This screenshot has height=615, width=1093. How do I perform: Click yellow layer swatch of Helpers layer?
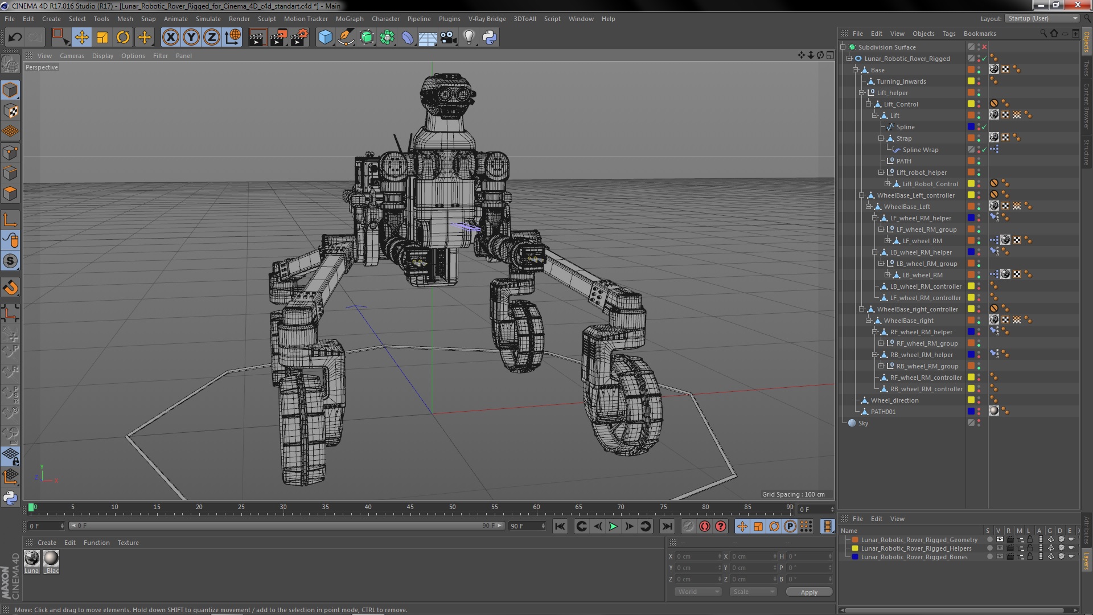click(x=854, y=548)
